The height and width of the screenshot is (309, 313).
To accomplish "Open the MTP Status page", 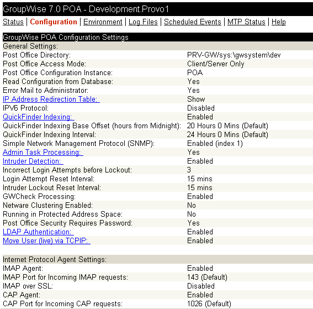I will tap(246, 22).
